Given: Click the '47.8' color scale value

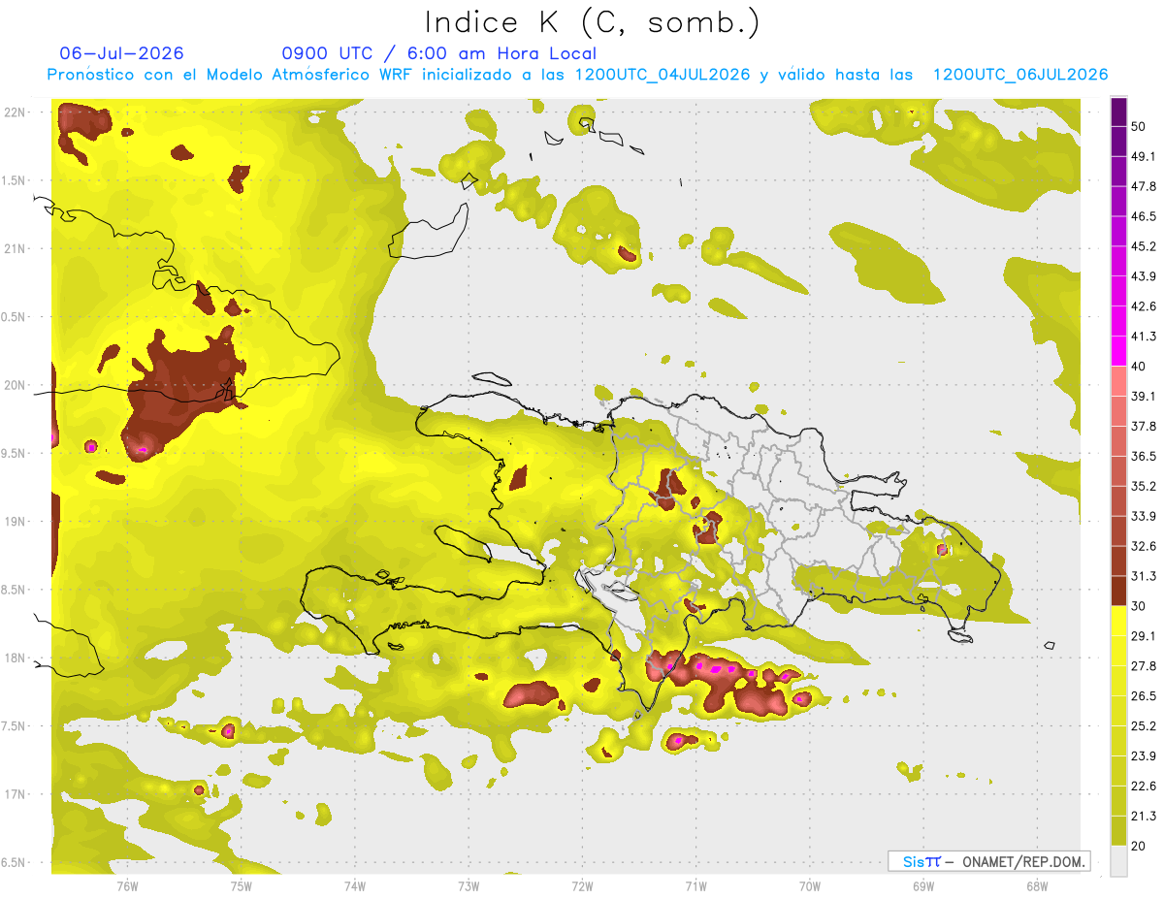Looking at the screenshot, I should click(x=1144, y=186).
